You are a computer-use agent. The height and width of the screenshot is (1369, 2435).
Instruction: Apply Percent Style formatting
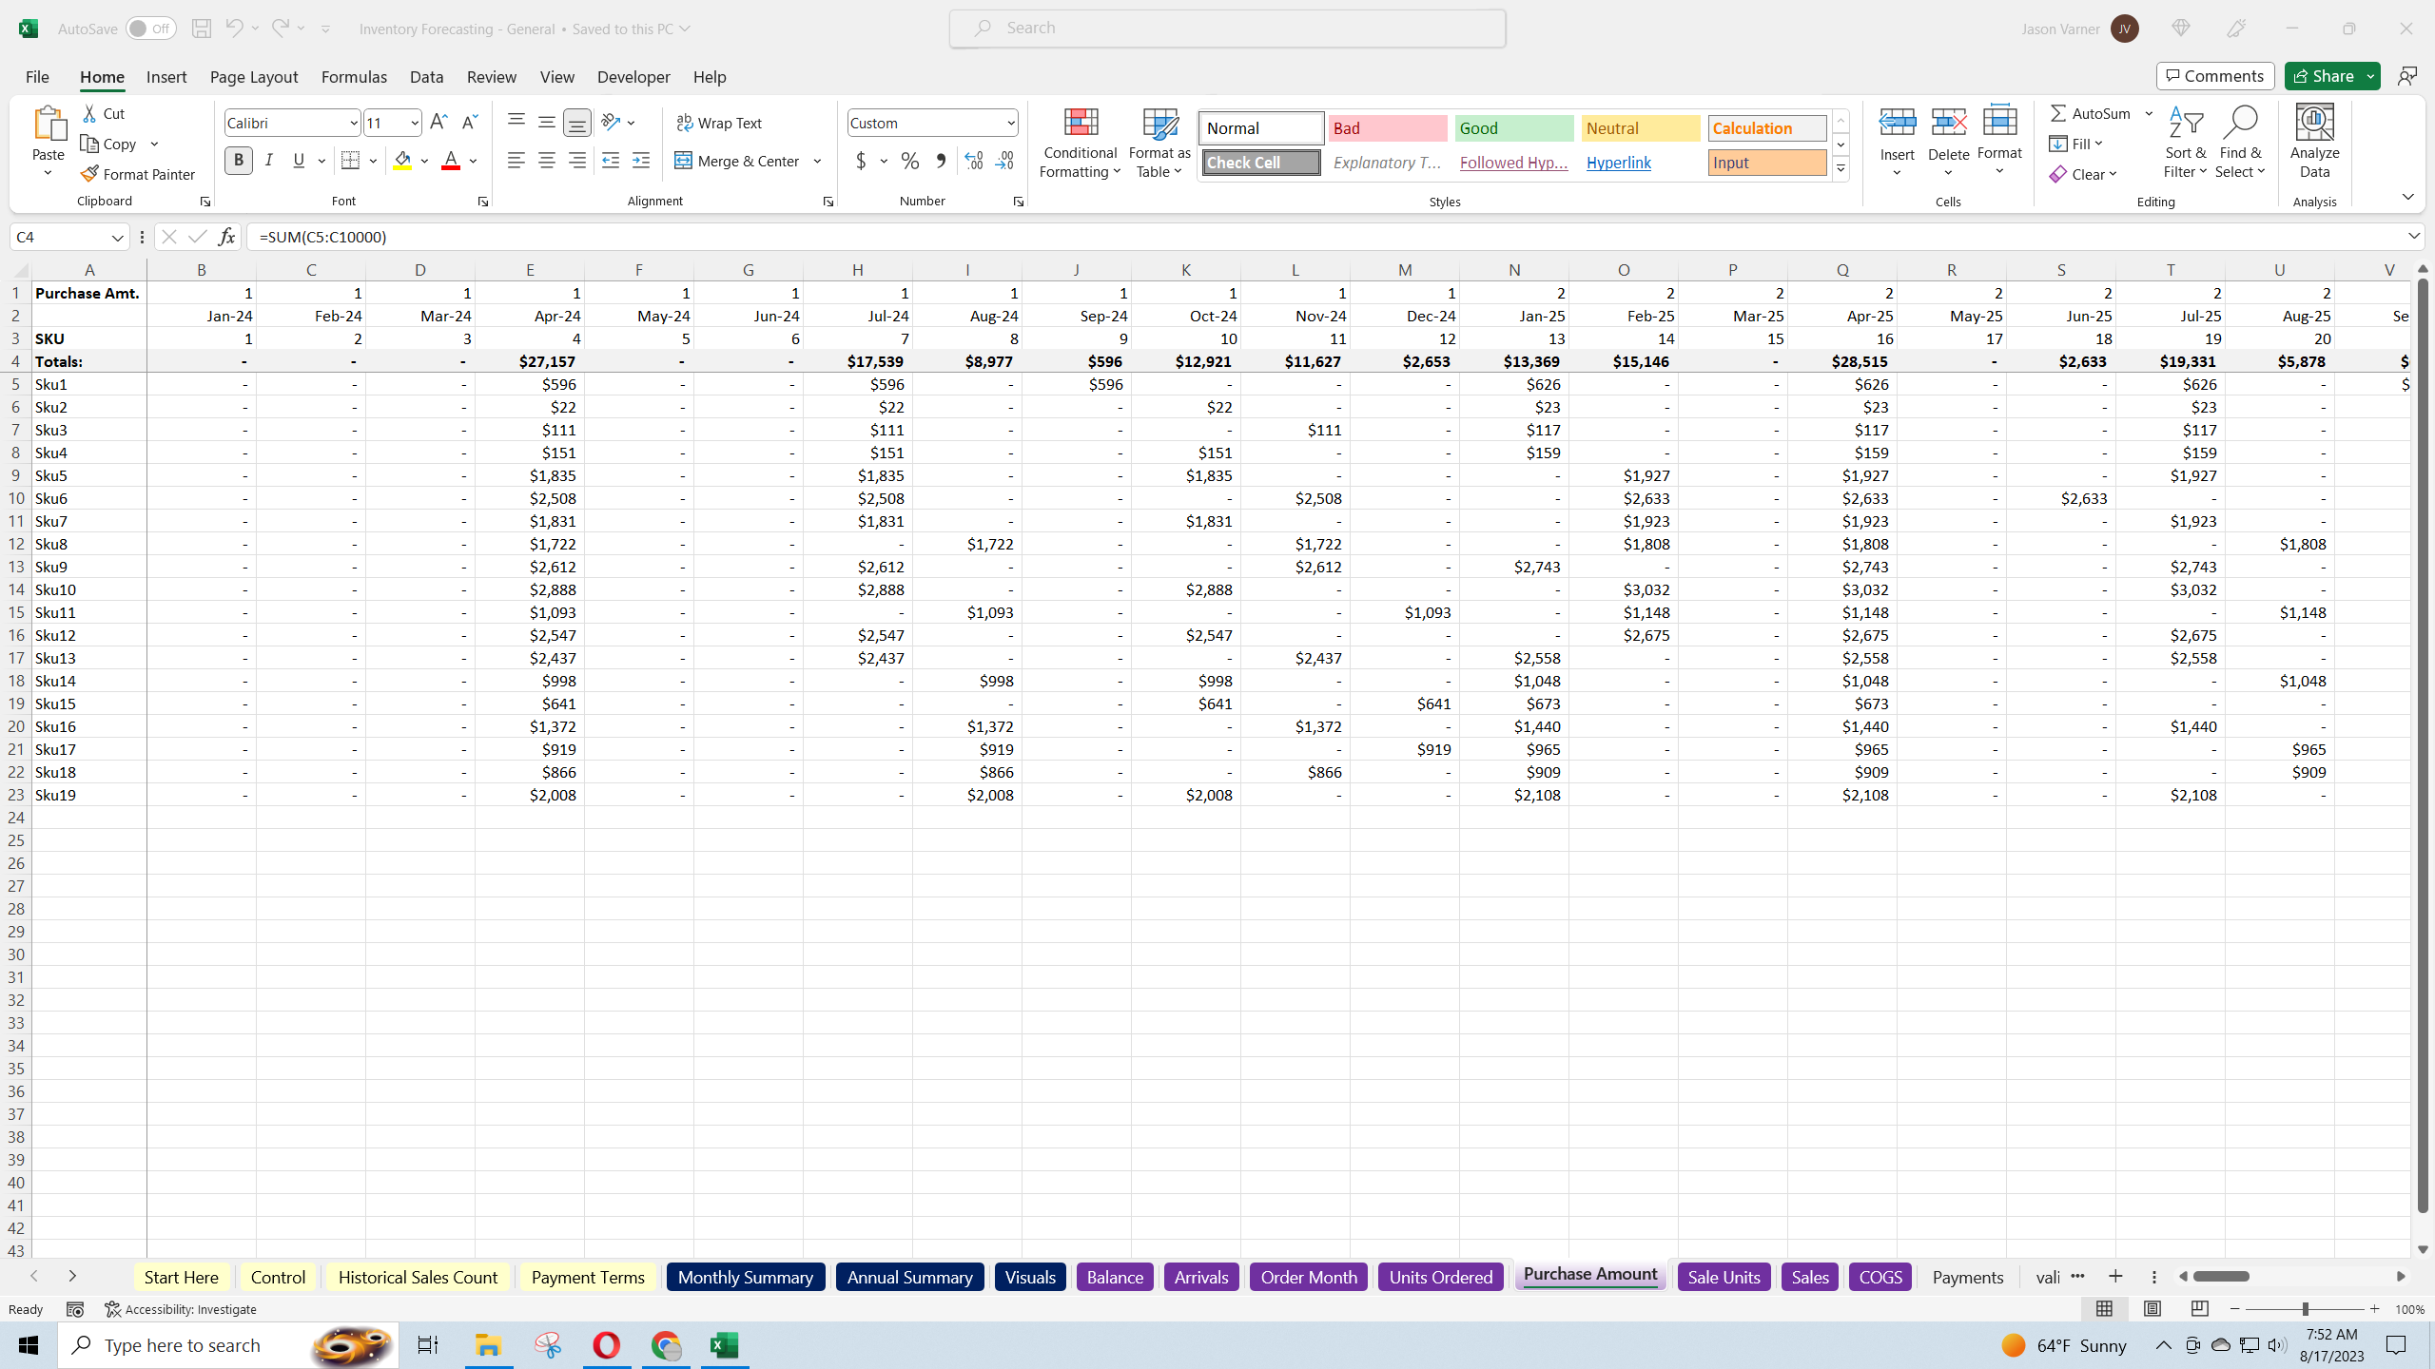point(909,162)
